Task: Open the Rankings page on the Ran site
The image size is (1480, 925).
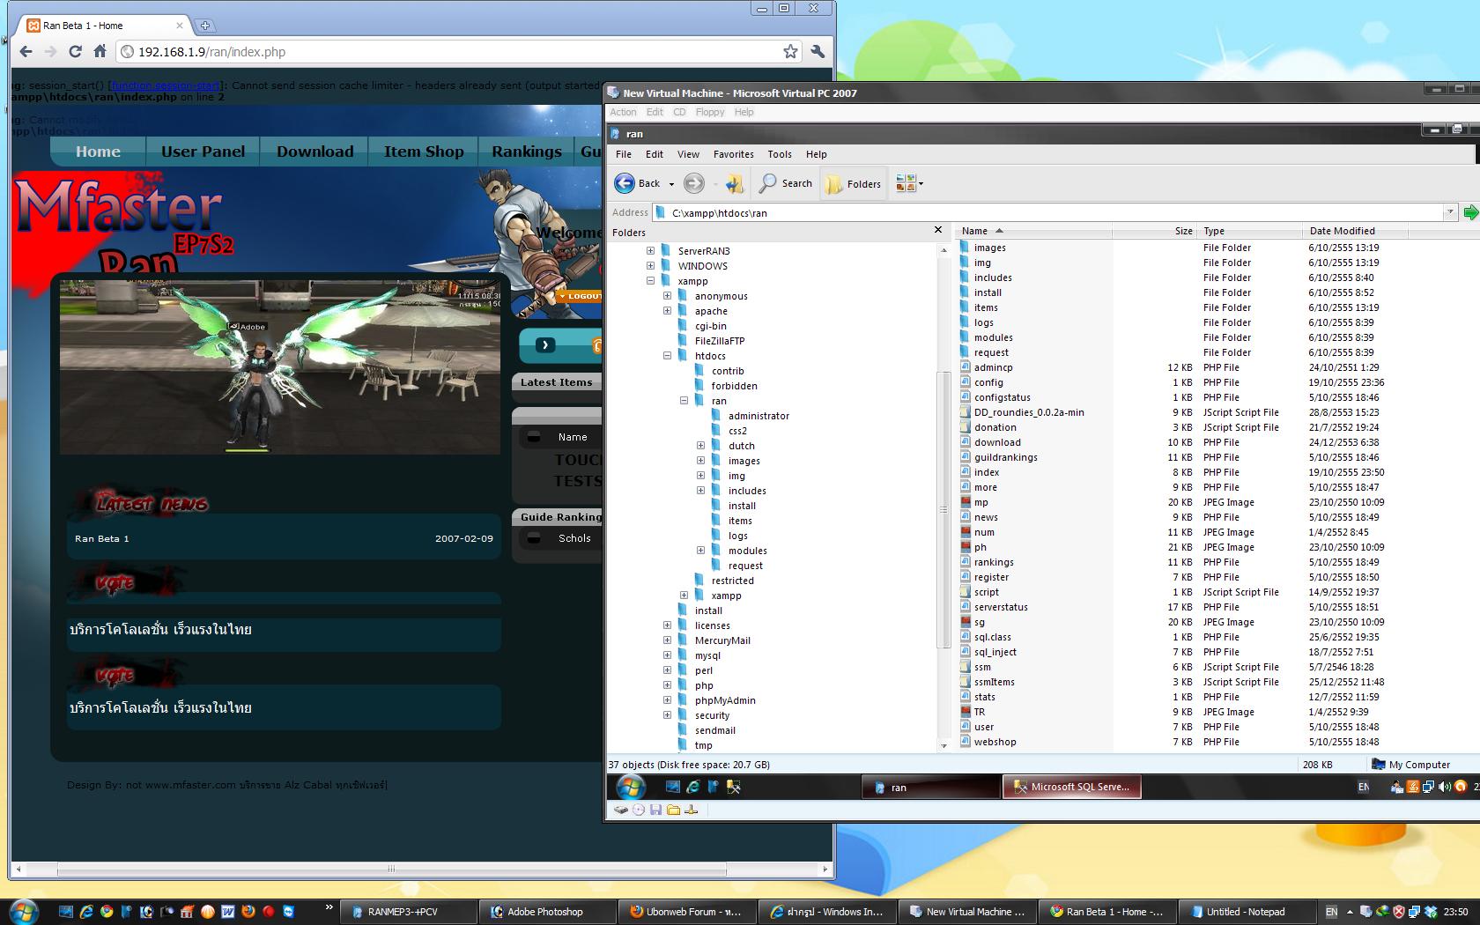Action: [x=527, y=152]
